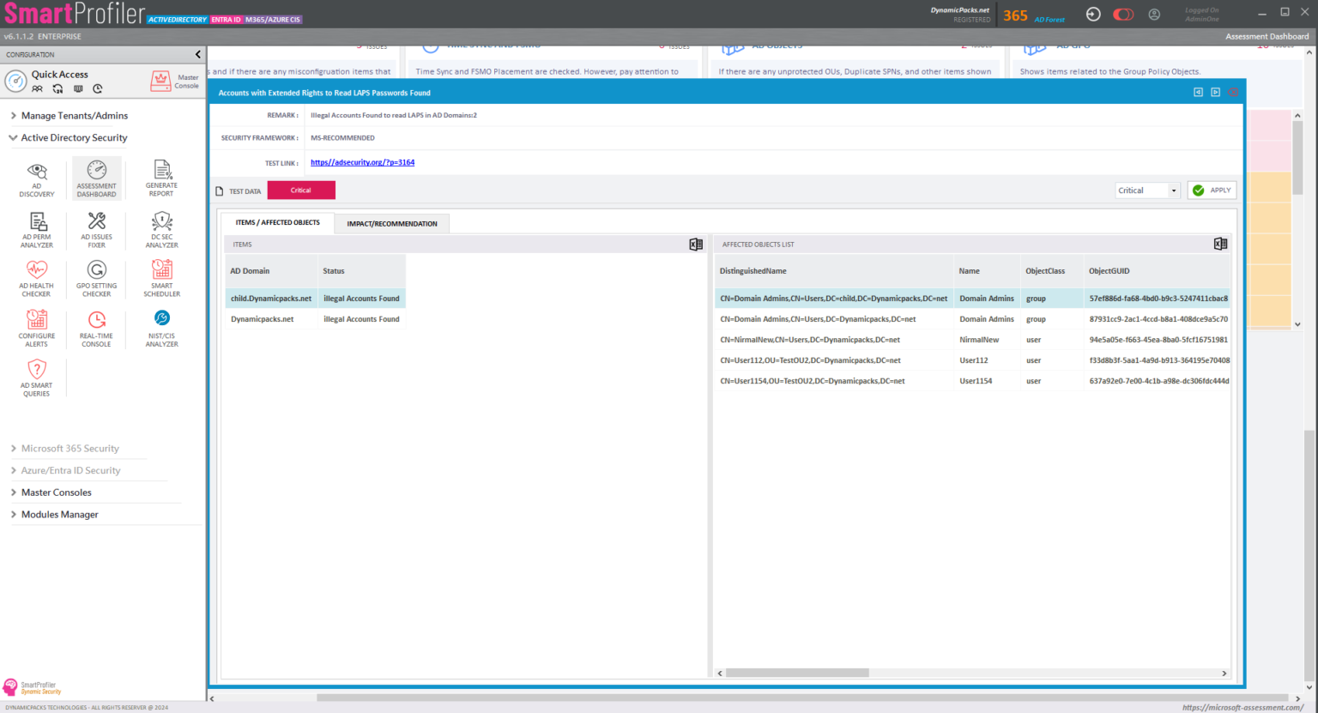This screenshot has width=1318, height=713.
Task: Click the ObjectGUID column header
Action: [x=1156, y=271]
